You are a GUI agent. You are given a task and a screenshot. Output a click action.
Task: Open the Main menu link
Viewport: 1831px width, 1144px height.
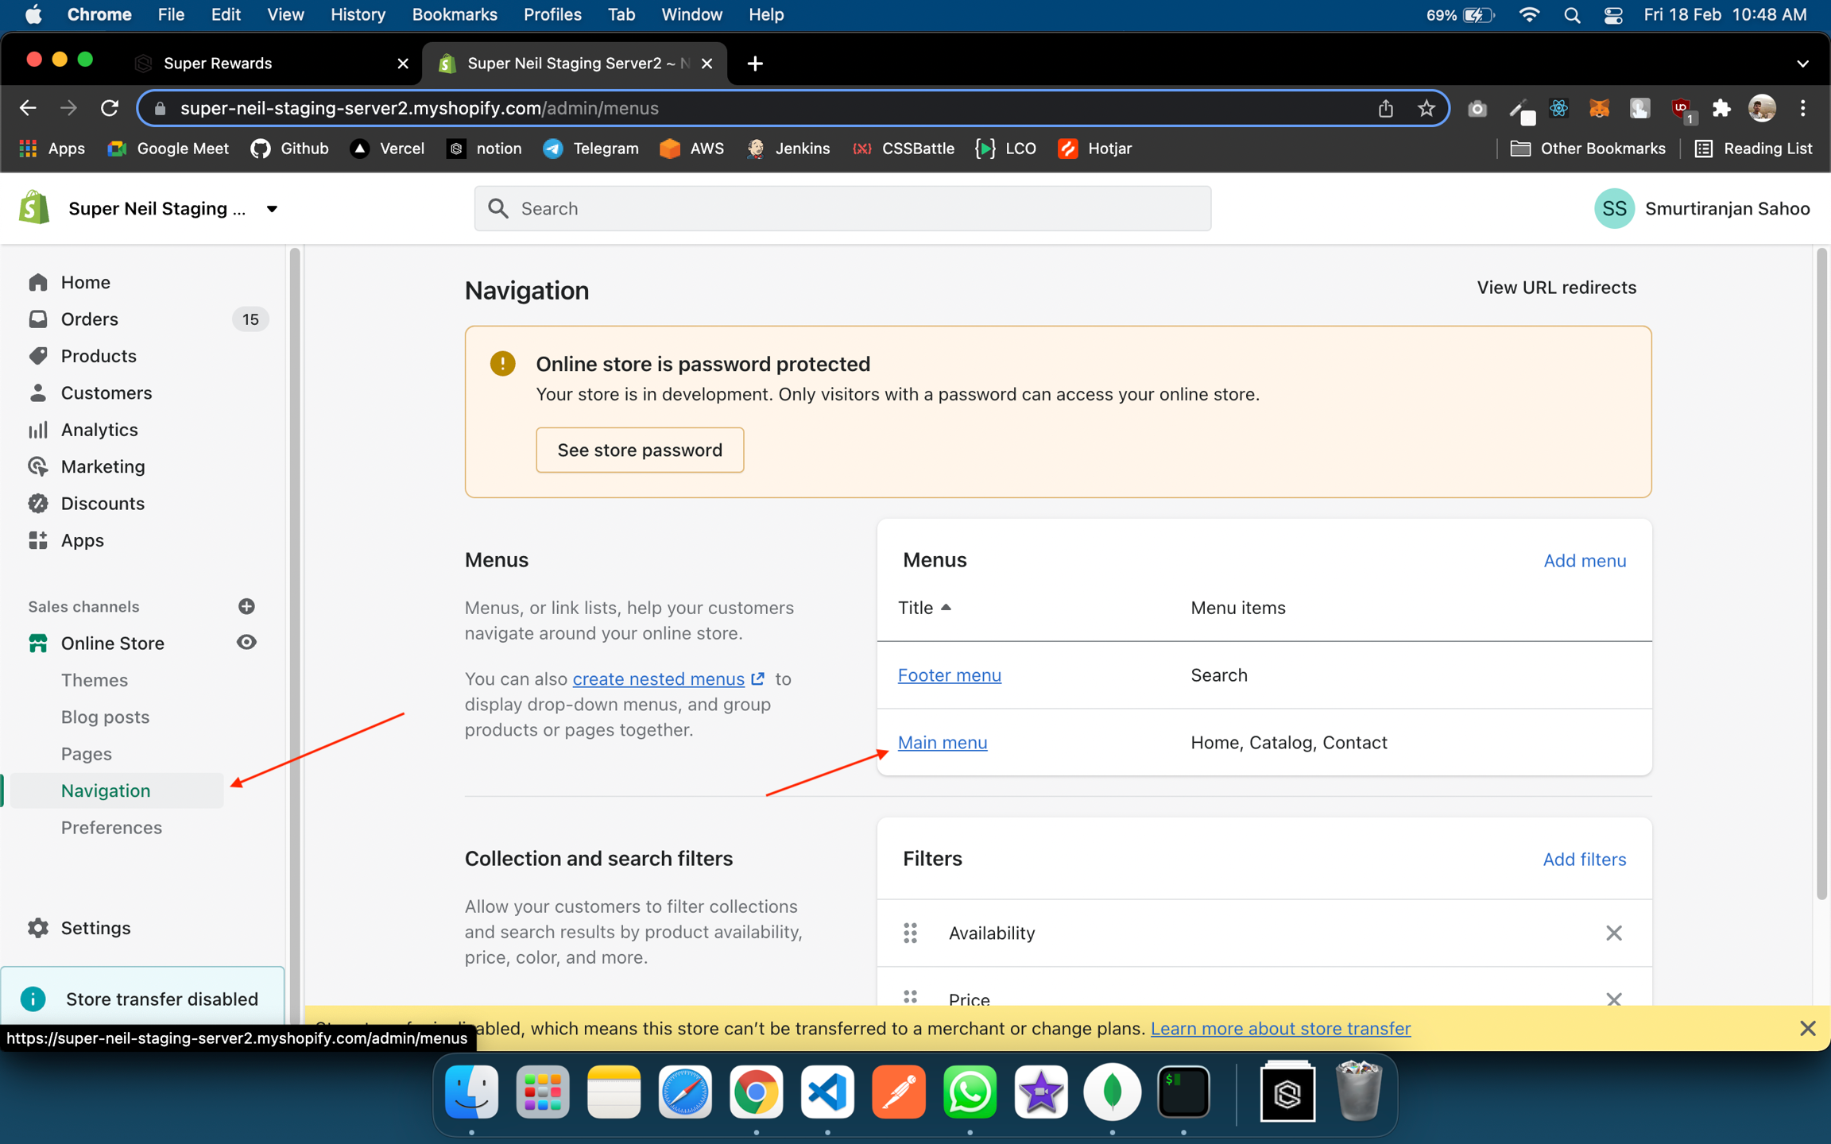click(x=943, y=742)
